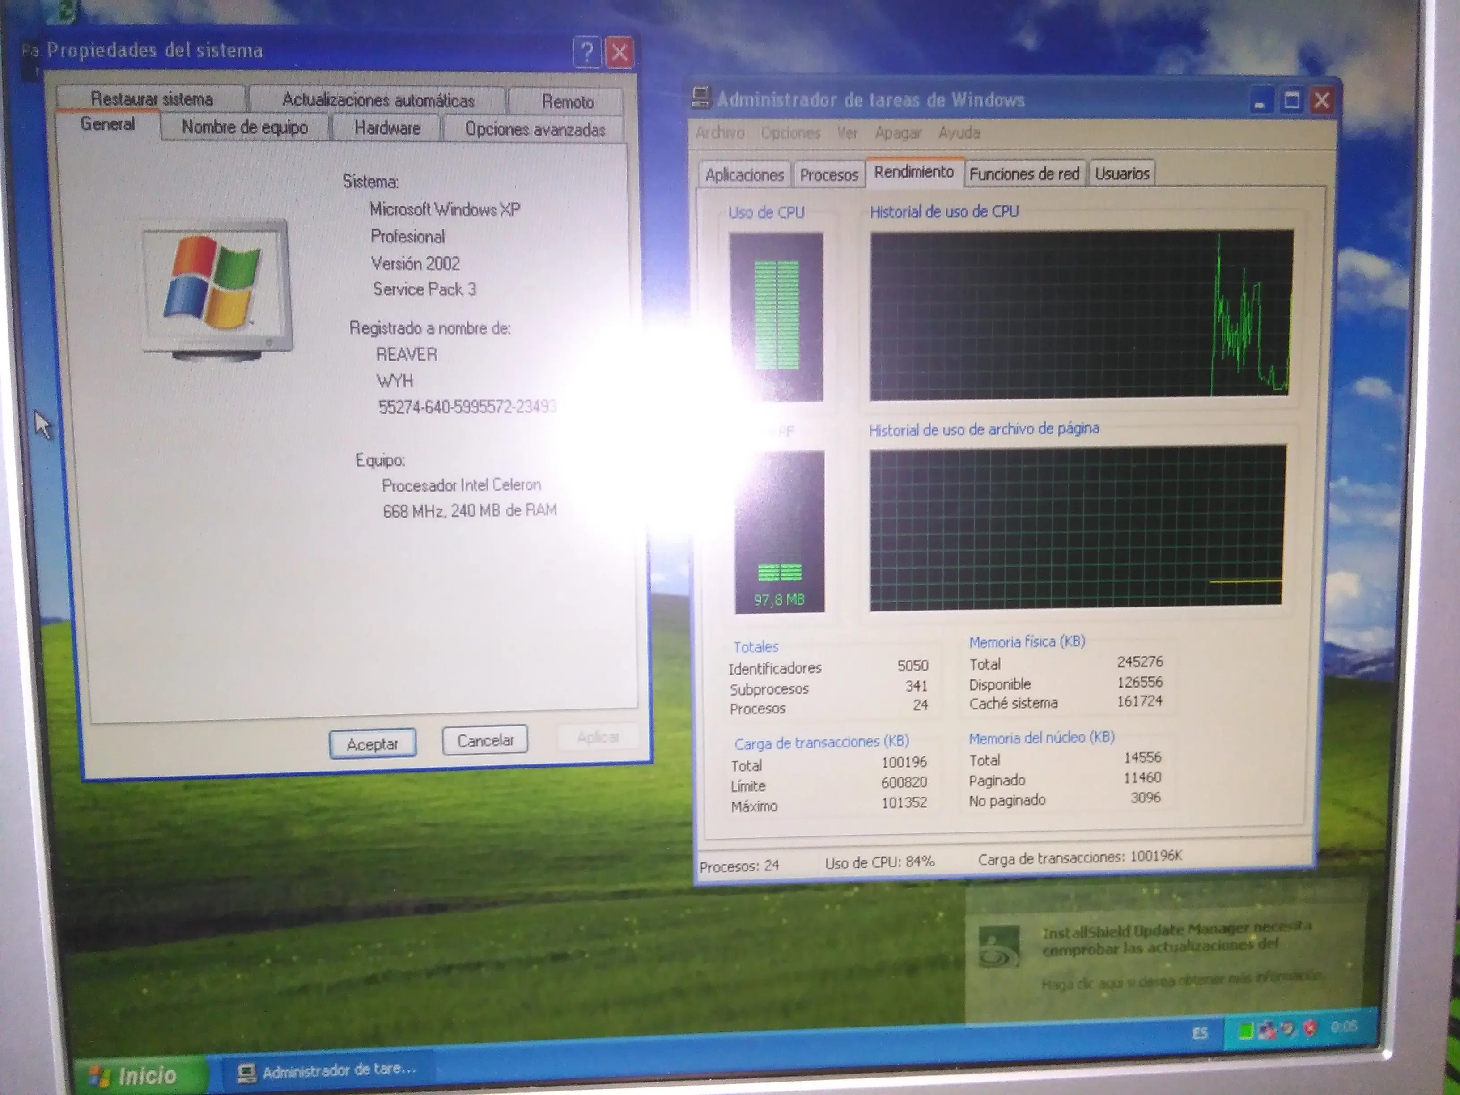The height and width of the screenshot is (1095, 1460).
Task: Click the red security shield tray icon
Action: (x=1310, y=1028)
